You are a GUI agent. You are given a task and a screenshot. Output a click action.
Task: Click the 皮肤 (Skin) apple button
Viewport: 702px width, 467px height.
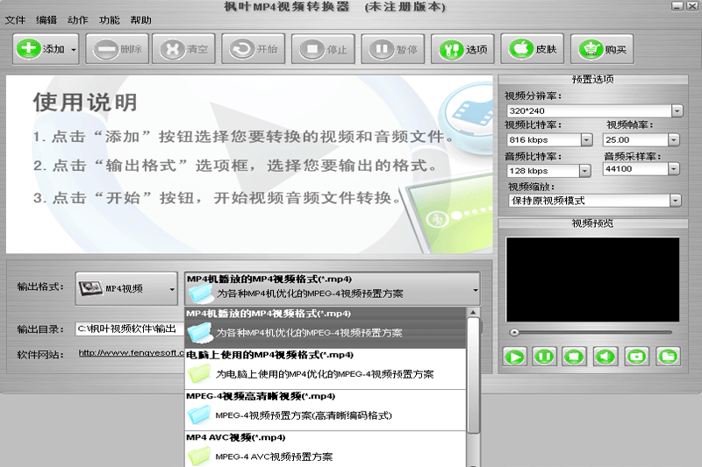coord(533,49)
